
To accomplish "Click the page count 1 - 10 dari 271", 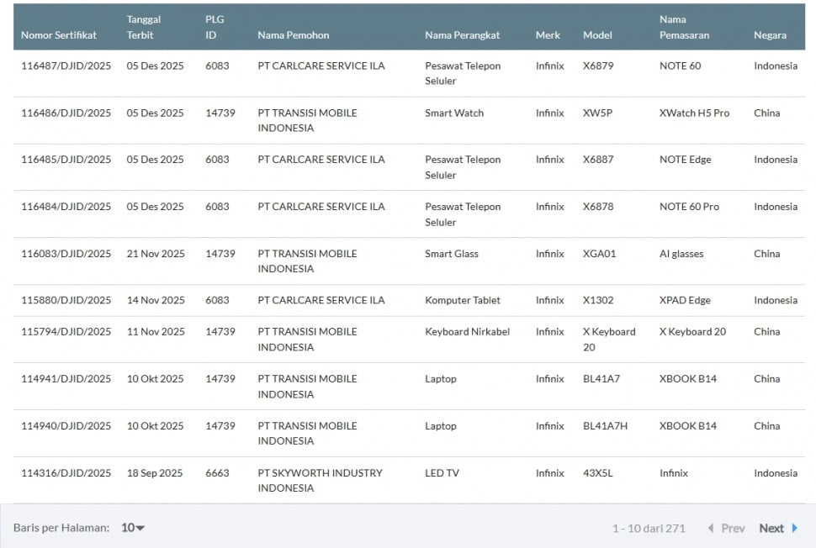I will click(x=649, y=528).
